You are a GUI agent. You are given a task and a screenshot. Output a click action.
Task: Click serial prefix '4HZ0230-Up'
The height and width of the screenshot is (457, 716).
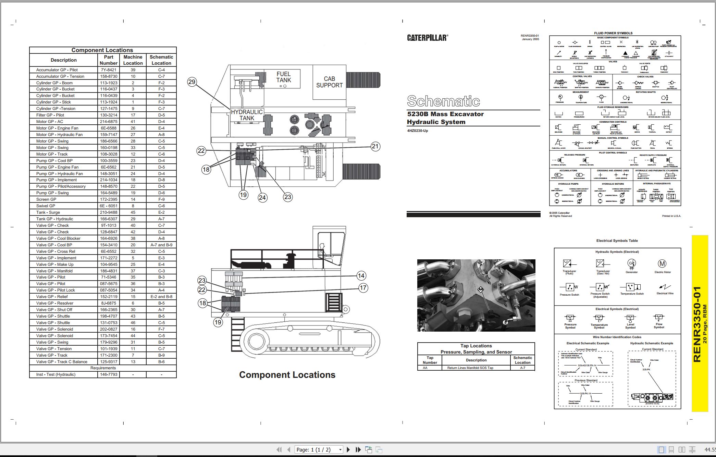click(417, 131)
